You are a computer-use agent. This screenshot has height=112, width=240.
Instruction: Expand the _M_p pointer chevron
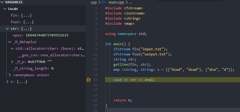[12, 62]
